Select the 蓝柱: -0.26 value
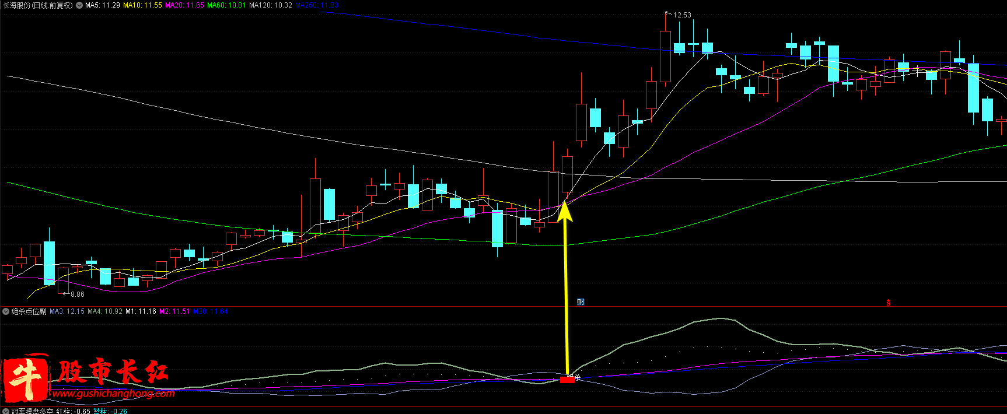The width and height of the screenshot is (1007, 414). point(110,411)
